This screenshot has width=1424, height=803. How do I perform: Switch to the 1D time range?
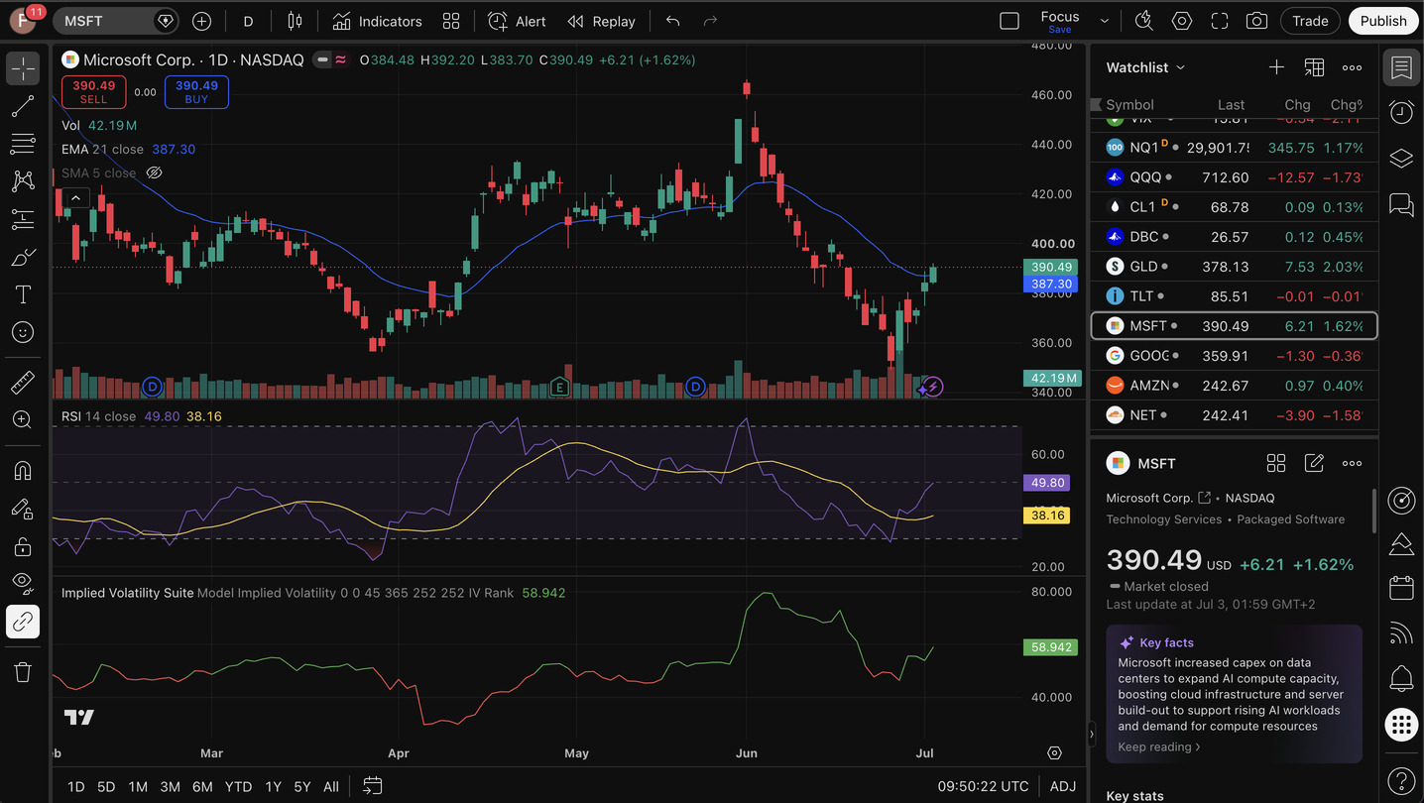[75, 786]
